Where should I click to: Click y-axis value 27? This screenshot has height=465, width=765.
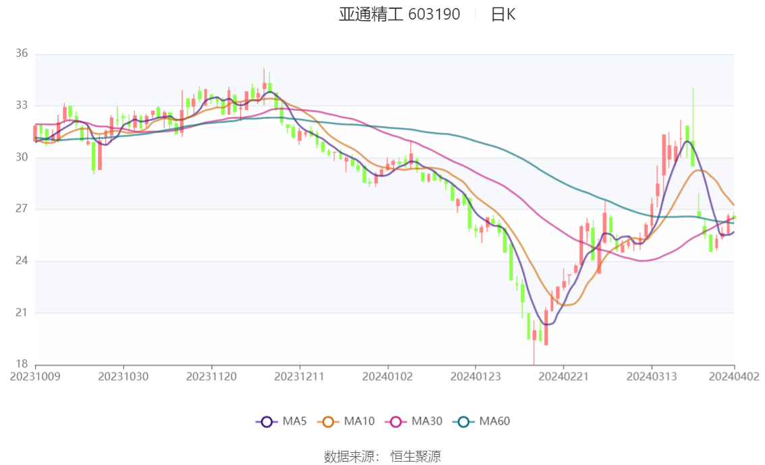point(22,209)
